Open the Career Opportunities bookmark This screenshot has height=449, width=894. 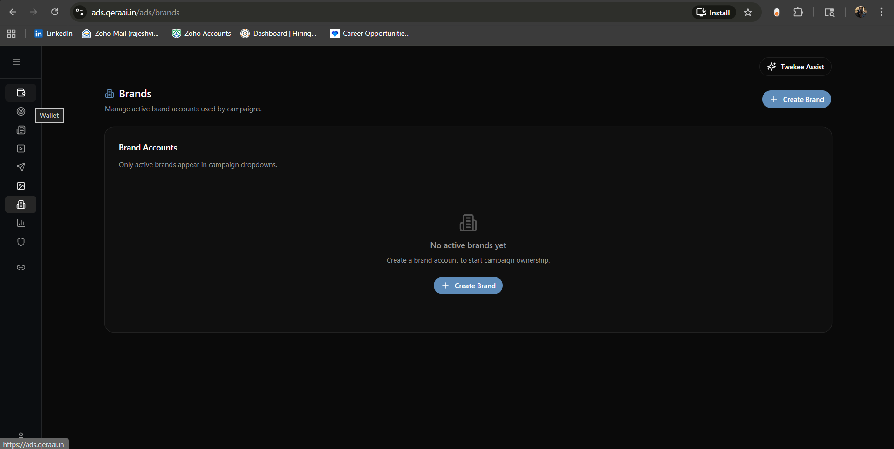coord(370,34)
